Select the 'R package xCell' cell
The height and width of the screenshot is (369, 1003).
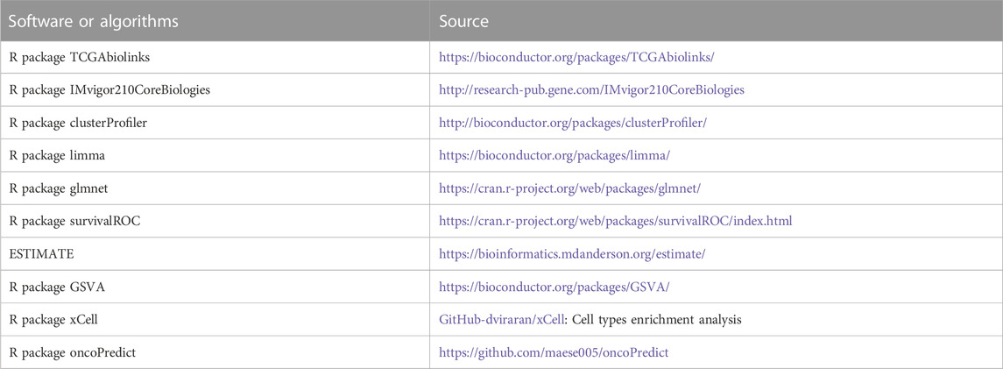(x=215, y=319)
